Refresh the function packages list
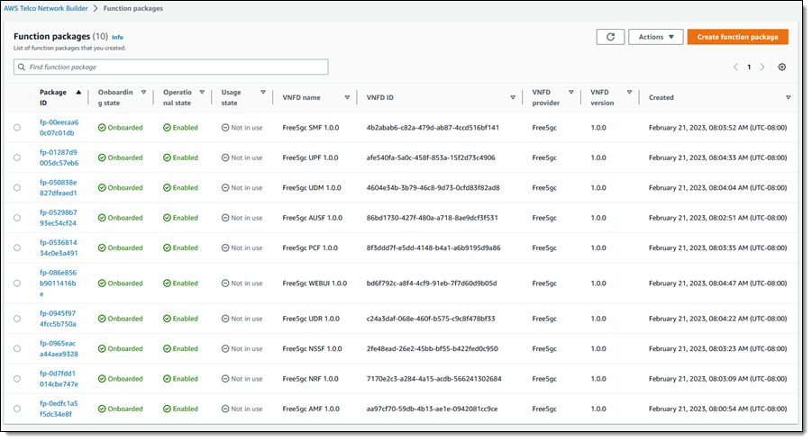812x441 pixels. click(610, 37)
